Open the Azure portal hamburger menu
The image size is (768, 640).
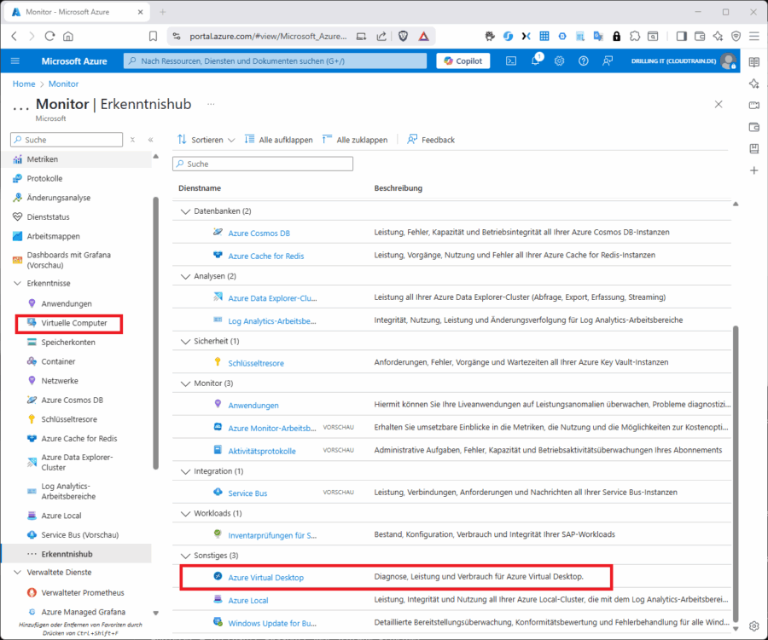[15, 61]
